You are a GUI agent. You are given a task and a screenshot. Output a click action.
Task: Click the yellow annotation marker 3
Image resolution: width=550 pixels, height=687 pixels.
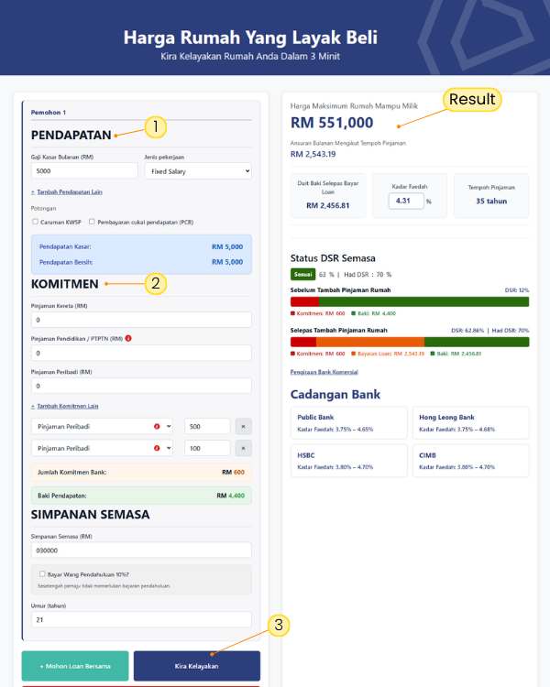pyautogui.click(x=280, y=626)
